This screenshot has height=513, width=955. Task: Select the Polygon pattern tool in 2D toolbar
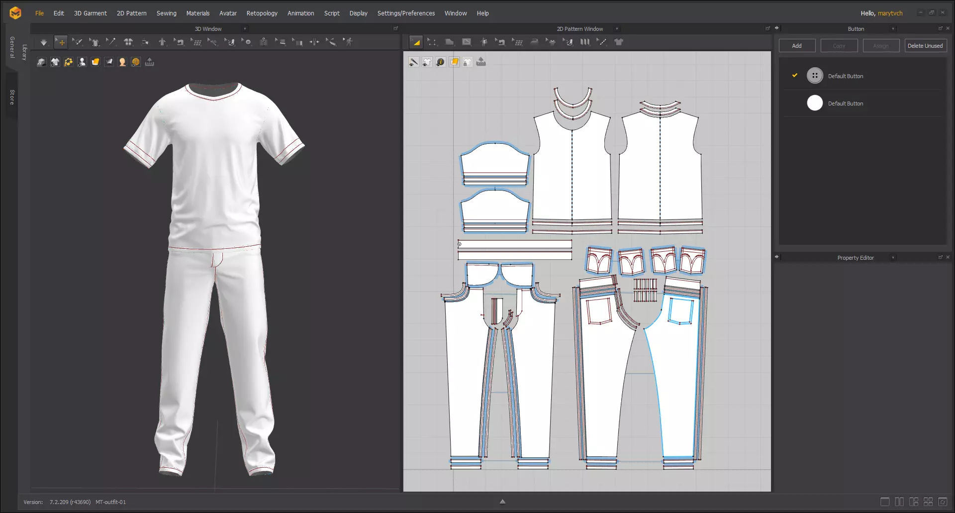tap(449, 42)
